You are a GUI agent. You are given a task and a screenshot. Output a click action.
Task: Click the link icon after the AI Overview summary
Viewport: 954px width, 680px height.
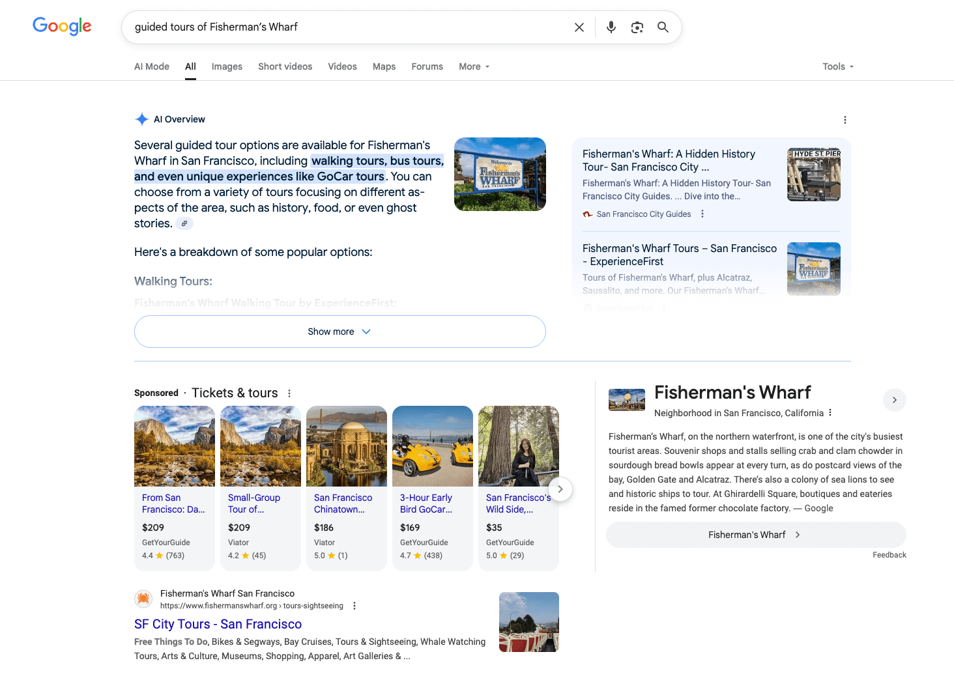(184, 223)
